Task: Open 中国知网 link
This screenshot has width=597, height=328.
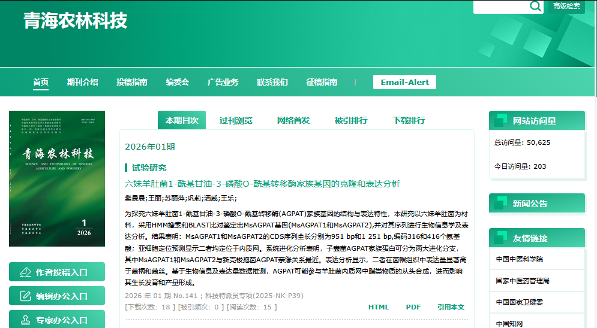Action: pos(509,323)
